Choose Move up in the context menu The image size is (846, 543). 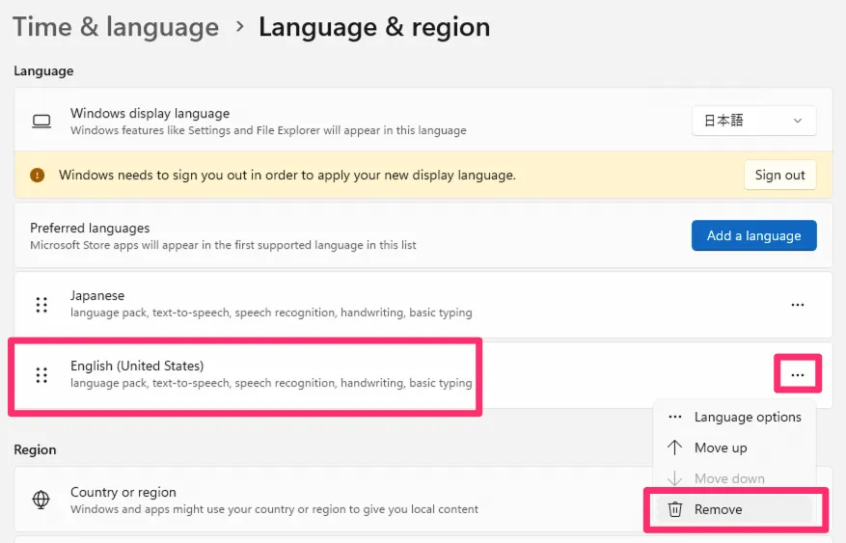point(721,448)
